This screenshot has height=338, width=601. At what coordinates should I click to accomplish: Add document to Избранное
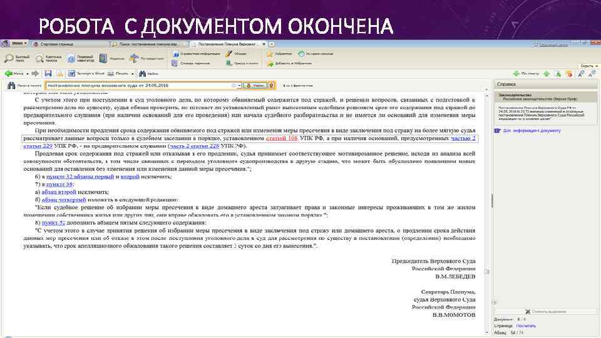pyautogui.click(x=289, y=63)
